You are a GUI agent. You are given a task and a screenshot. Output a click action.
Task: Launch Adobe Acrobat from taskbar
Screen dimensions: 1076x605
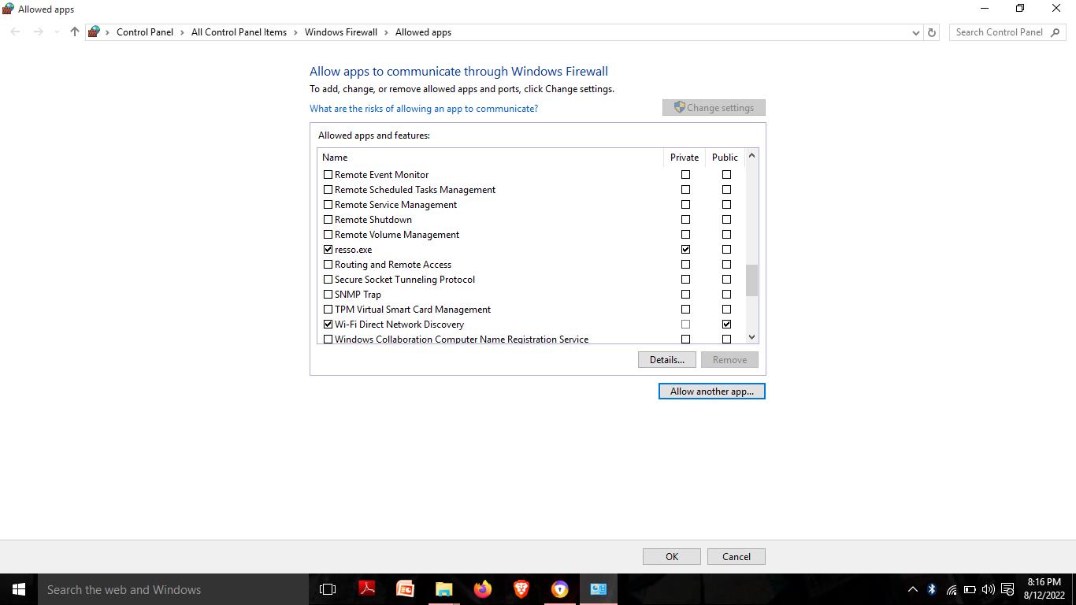point(367,589)
